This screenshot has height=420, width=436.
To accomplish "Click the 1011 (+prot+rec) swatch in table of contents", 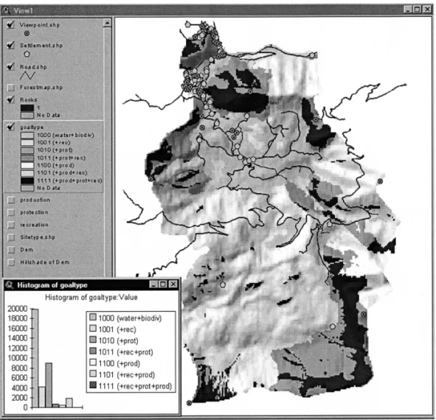I will click(27, 158).
